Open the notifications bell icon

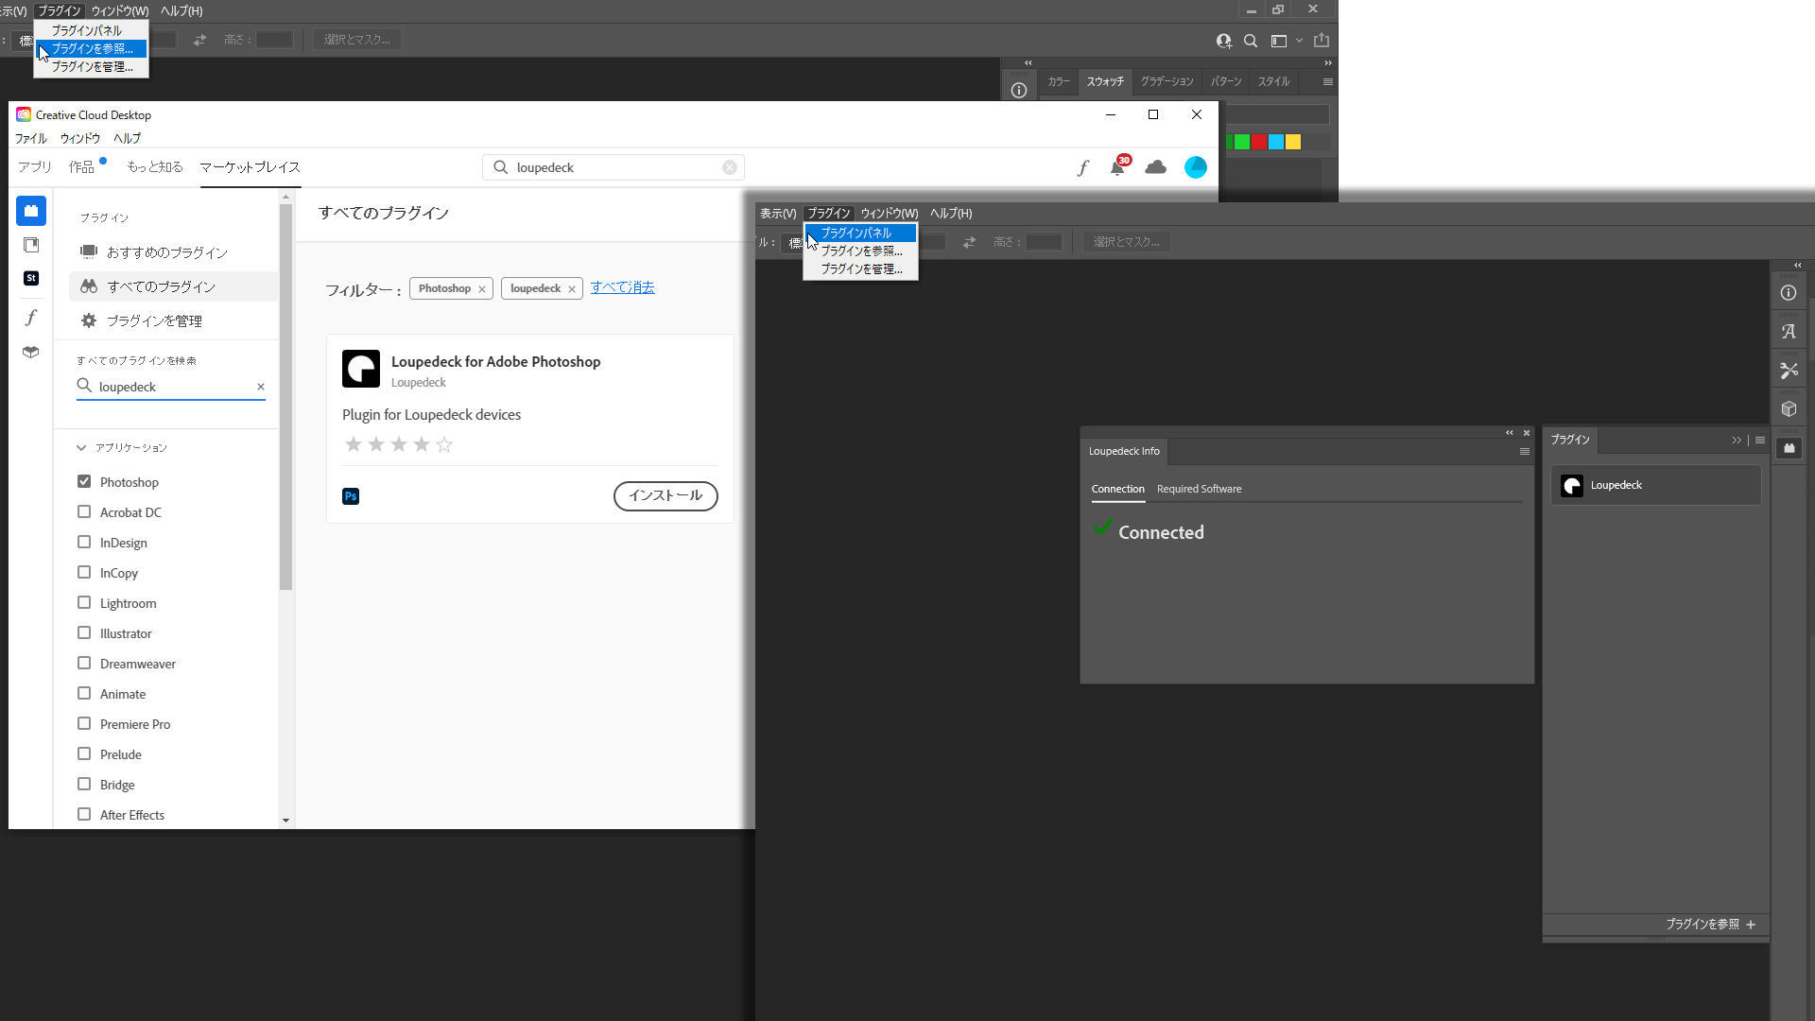tap(1117, 167)
